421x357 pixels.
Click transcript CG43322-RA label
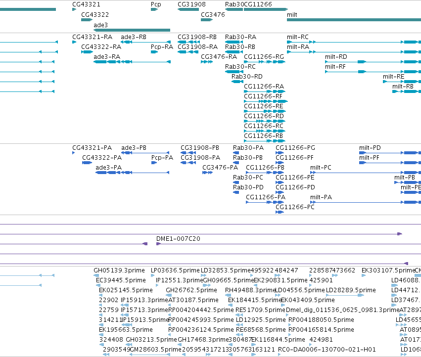(101, 47)
